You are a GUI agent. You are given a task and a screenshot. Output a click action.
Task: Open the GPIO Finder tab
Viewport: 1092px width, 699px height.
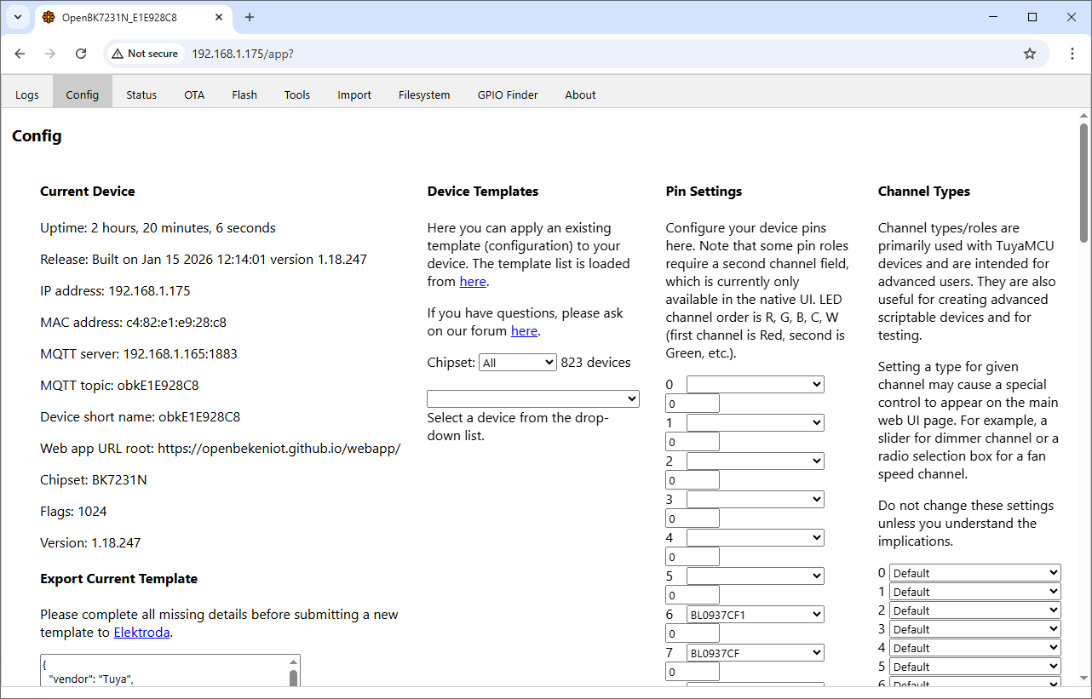(508, 95)
